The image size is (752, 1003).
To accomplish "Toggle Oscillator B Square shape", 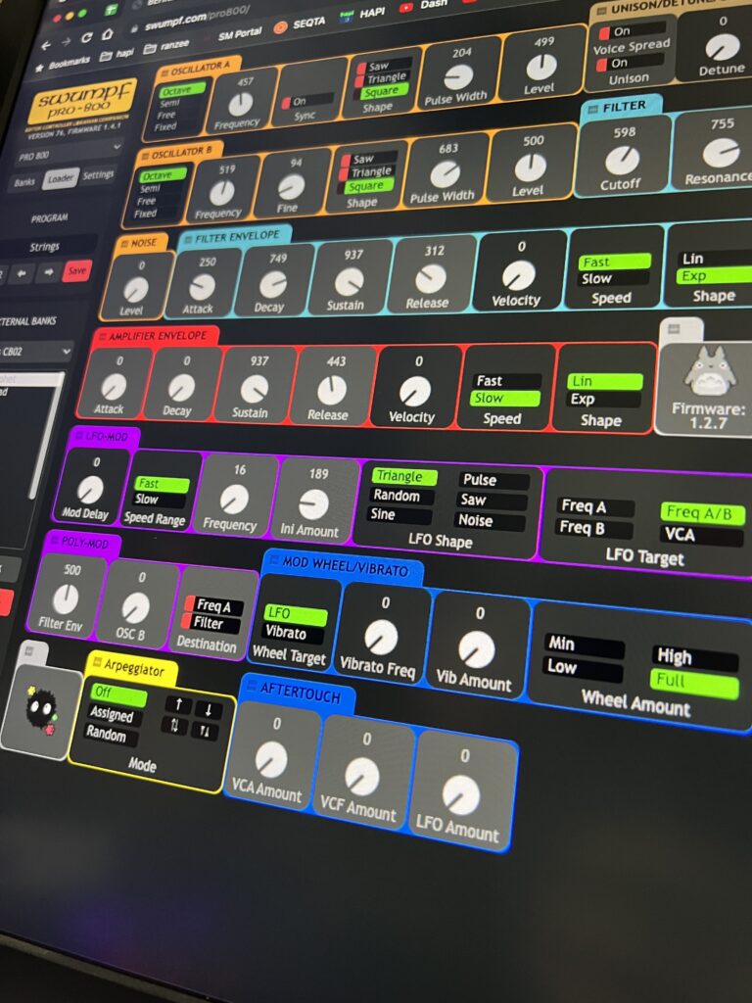I will pos(364,186).
